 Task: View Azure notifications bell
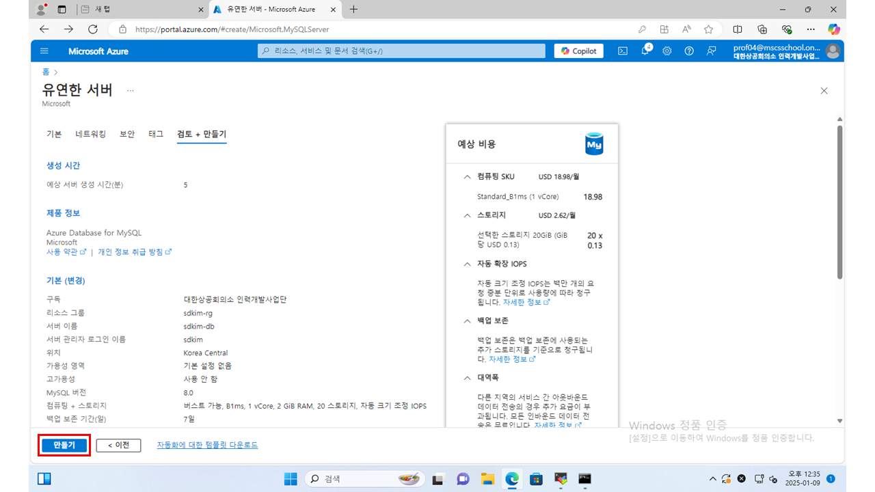pos(645,51)
